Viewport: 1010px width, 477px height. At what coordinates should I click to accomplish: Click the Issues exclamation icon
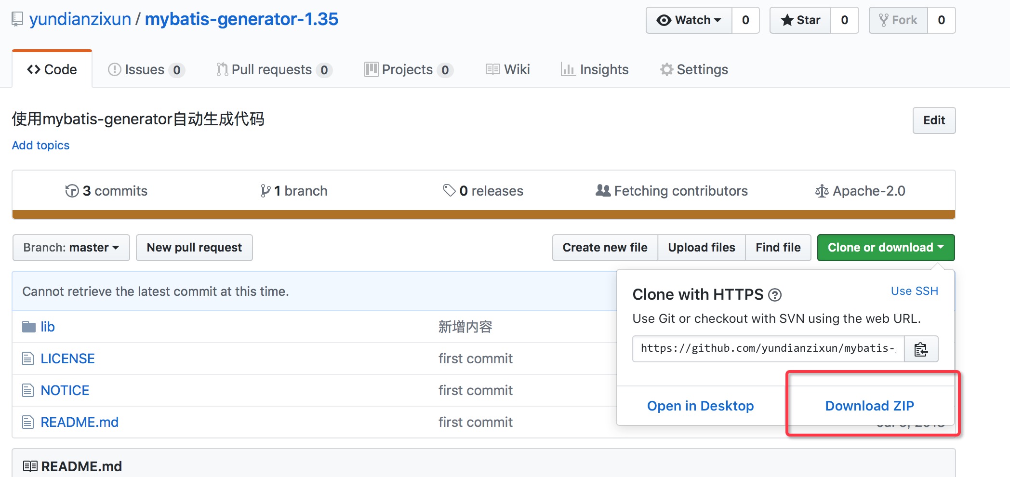coord(114,70)
